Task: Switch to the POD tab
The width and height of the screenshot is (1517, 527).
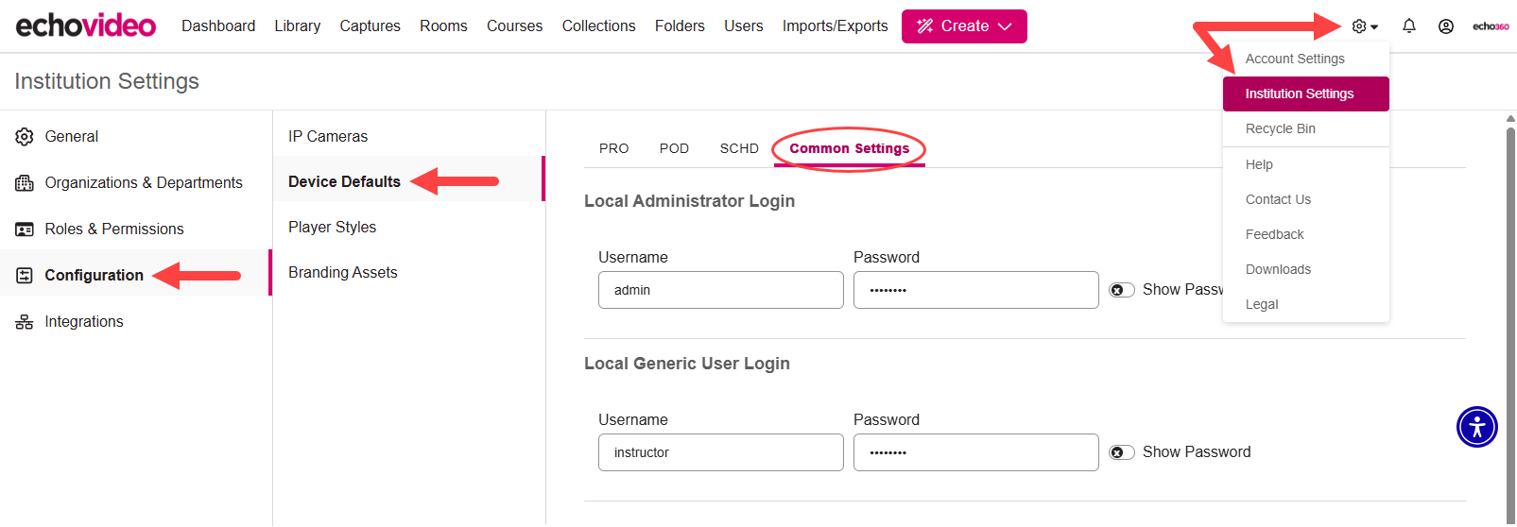Action: 674,148
